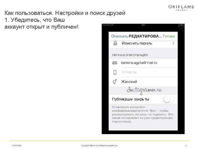Click the slide title Как пользоваться
Viewport: 199px width, 149px height.
[65, 13]
